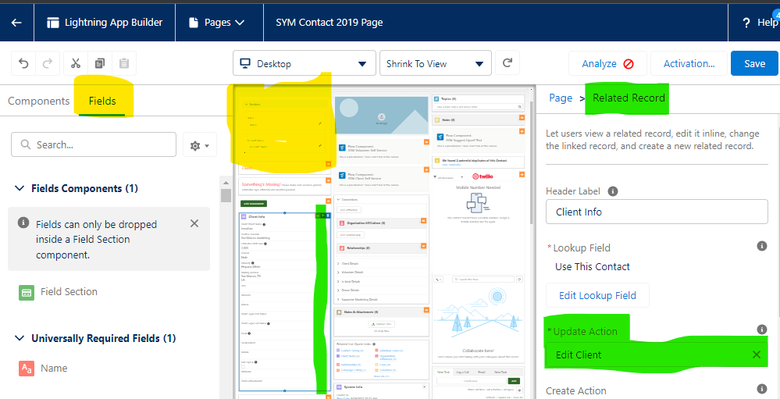Refresh the canvas preview
The height and width of the screenshot is (399, 780).
(508, 63)
